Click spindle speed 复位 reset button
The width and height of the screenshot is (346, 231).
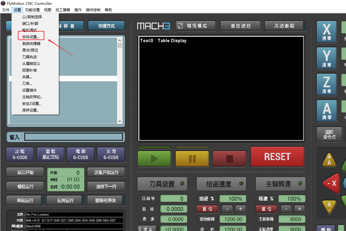(x=266, y=209)
